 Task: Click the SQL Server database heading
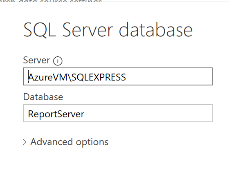tap(108, 30)
